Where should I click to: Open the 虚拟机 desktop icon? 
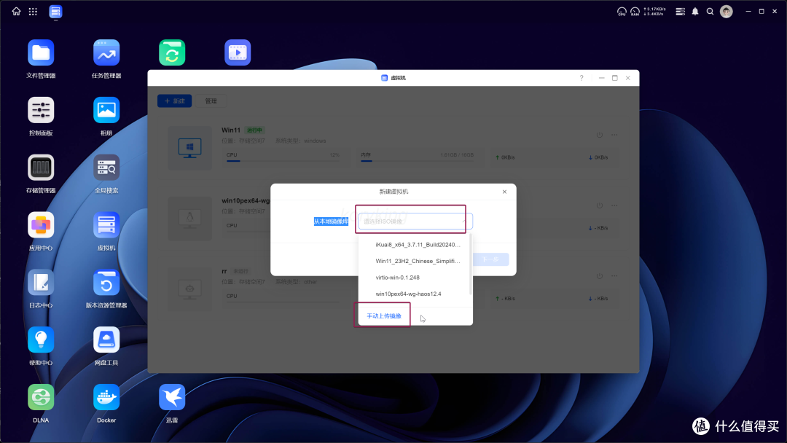pyautogui.click(x=106, y=224)
